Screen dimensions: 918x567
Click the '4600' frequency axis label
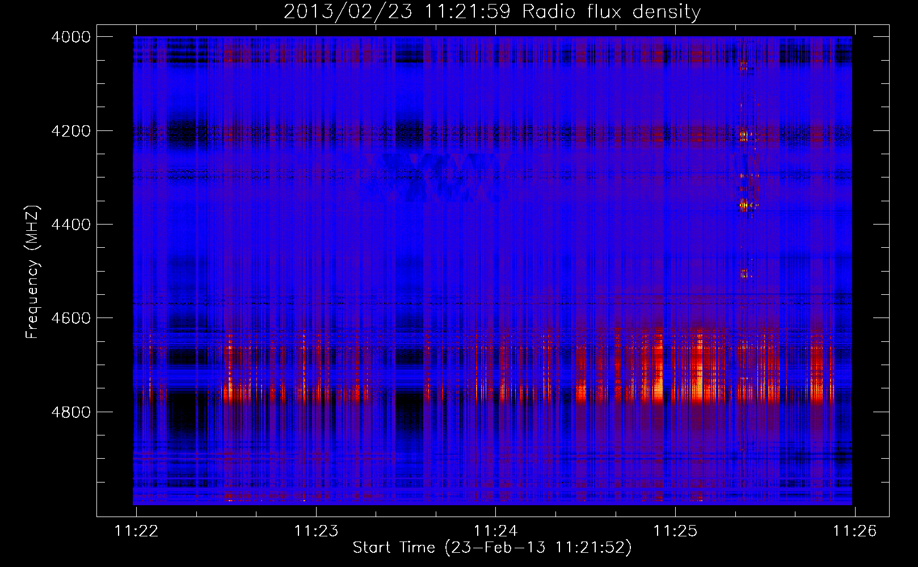coord(71,318)
